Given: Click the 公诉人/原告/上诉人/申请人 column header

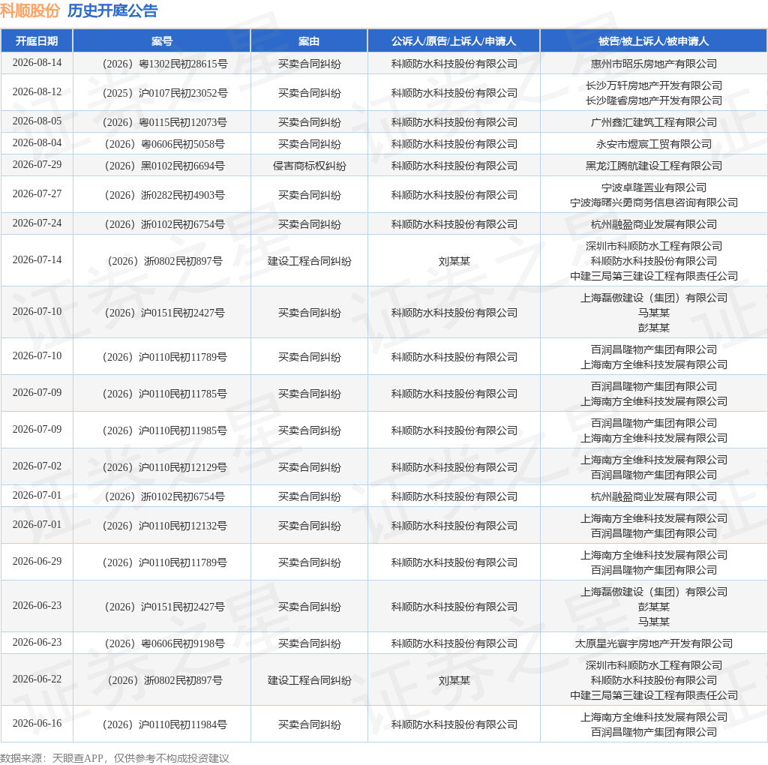Looking at the screenshot, I should [x=454, y=41].
